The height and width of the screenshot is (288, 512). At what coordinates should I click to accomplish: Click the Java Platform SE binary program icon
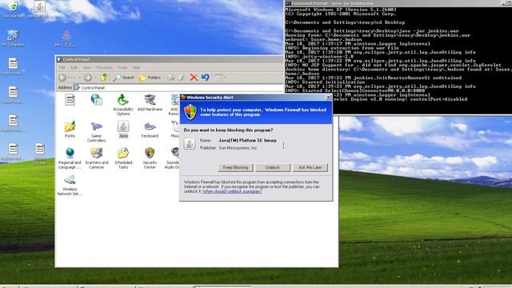pyautogui.click(x=190, y=144)
